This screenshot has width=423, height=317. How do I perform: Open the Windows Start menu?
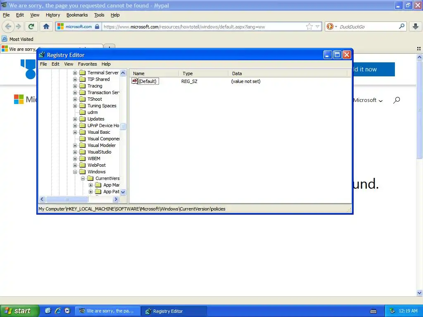[19, 311]
